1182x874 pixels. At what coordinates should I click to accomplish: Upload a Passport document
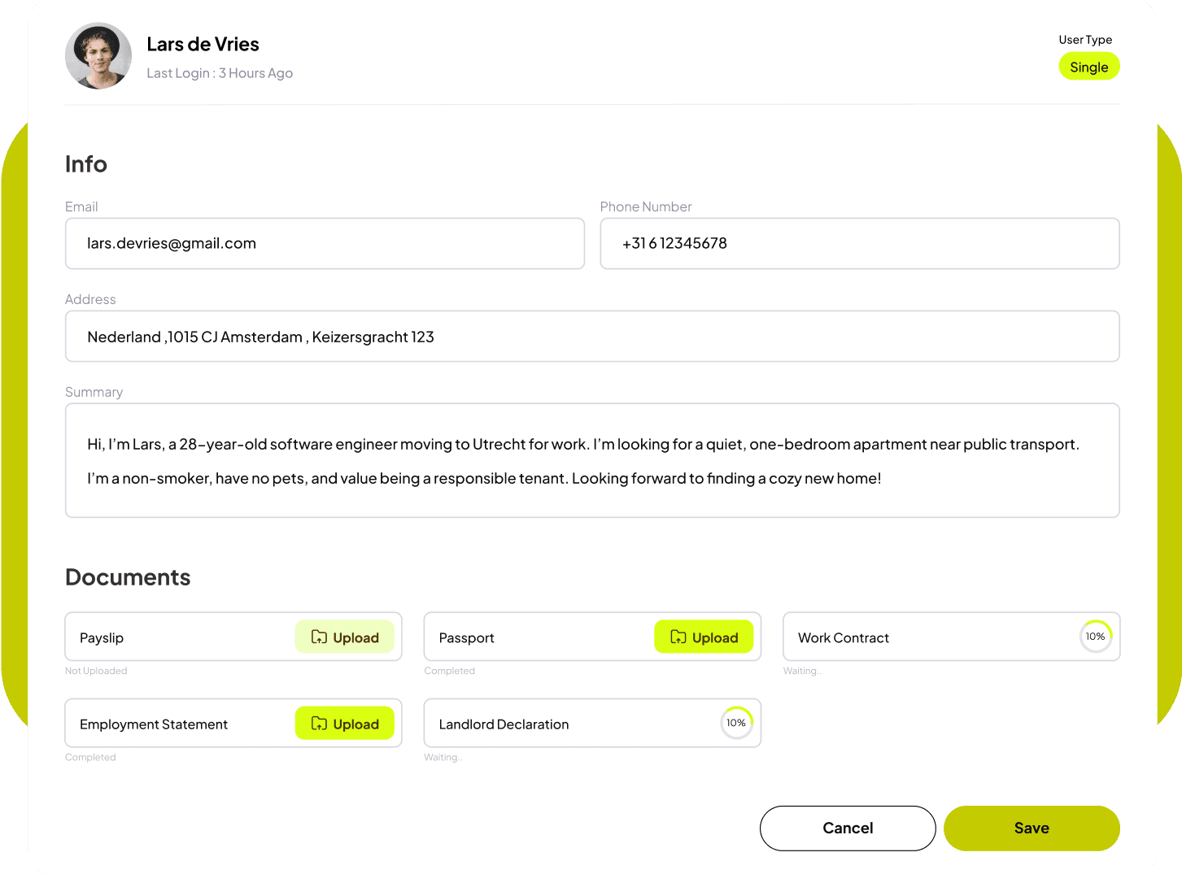click(x=704, y=637)
